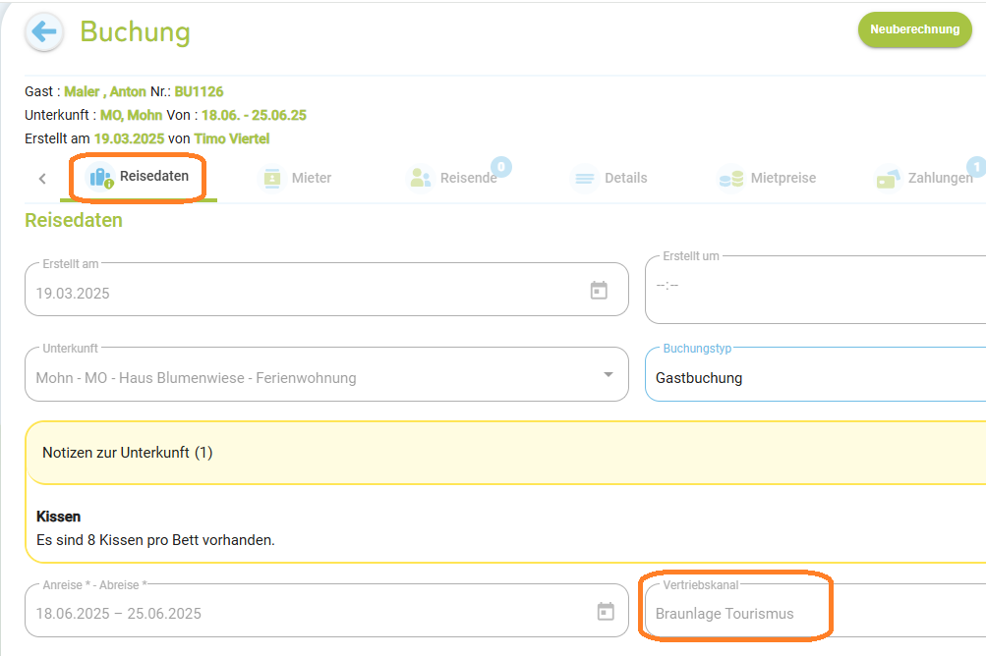Collapse the Notizen zur Unterkunft header
Viewport: 986px width, 656px height.
tap(506, 453)
